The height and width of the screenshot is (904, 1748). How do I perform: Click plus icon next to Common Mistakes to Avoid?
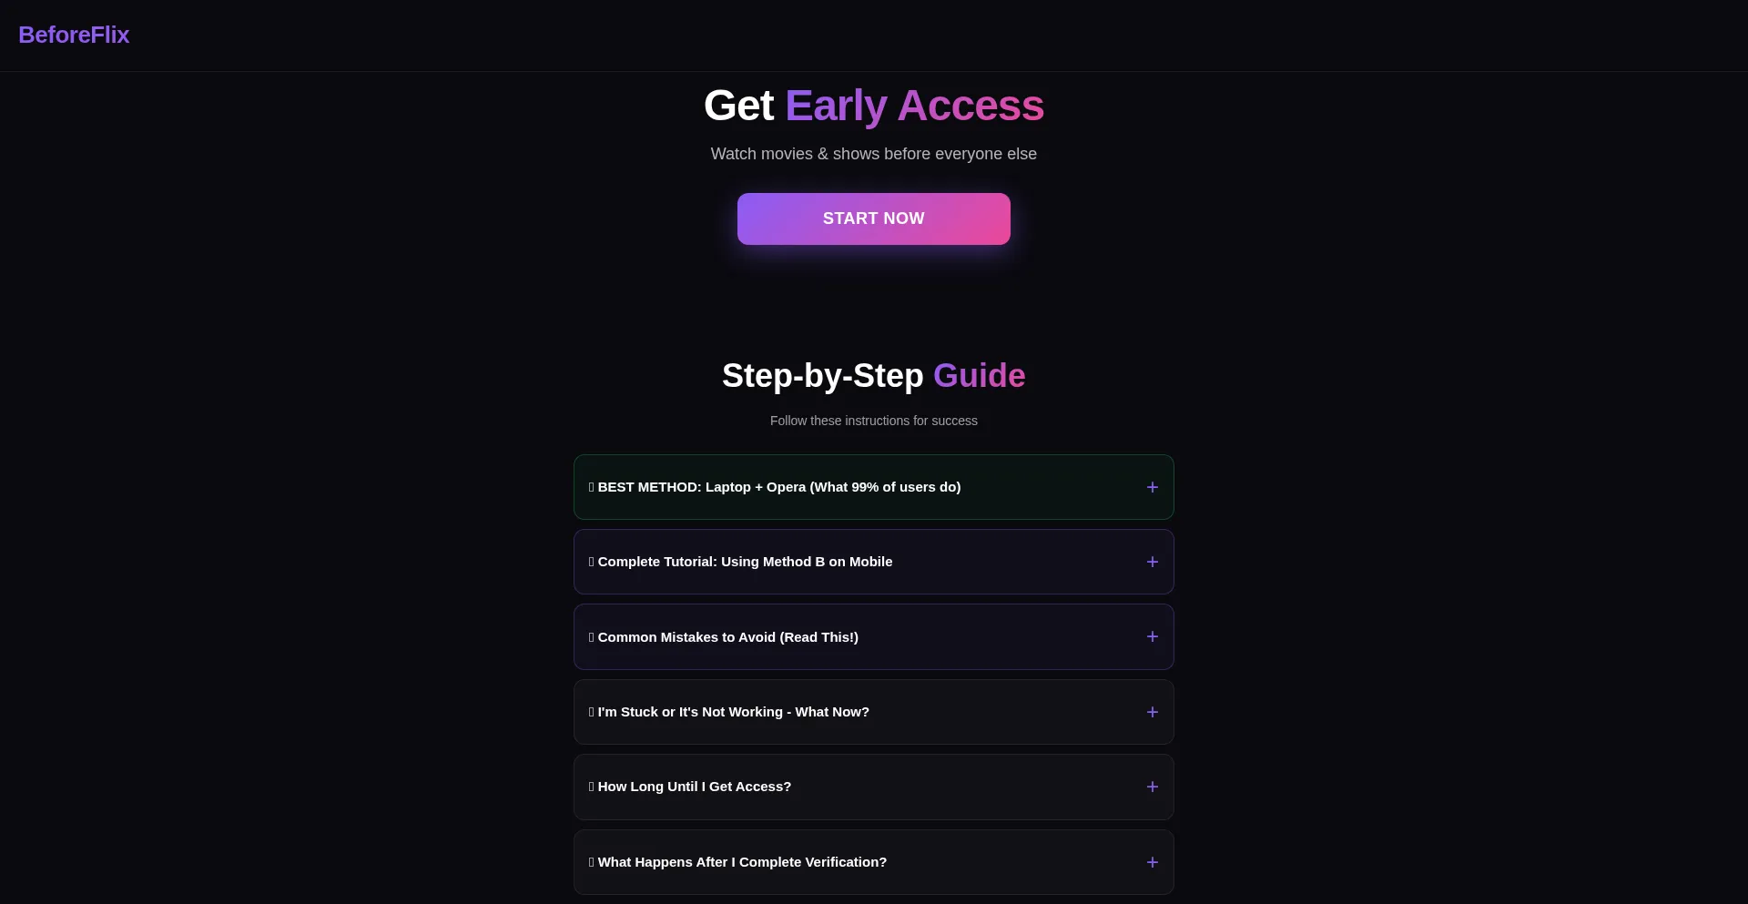tap(1152, 637)
